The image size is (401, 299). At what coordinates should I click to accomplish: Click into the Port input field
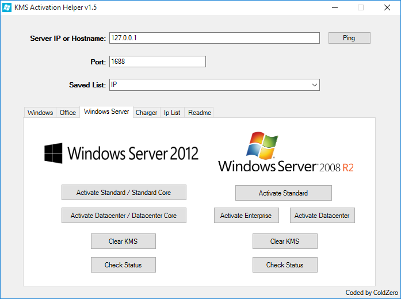pyautogui.click(x=158, y=62)
